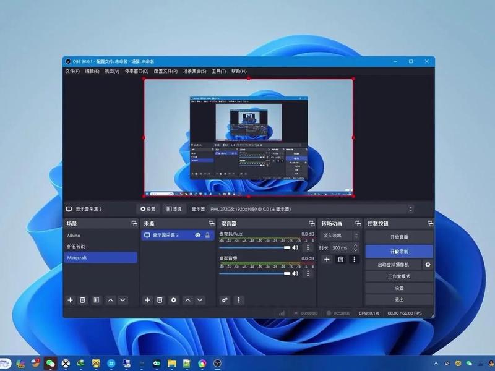The height and width of the screenshot is (371, 495).
Task: Move the selected scene down
Action: point(123,300)
